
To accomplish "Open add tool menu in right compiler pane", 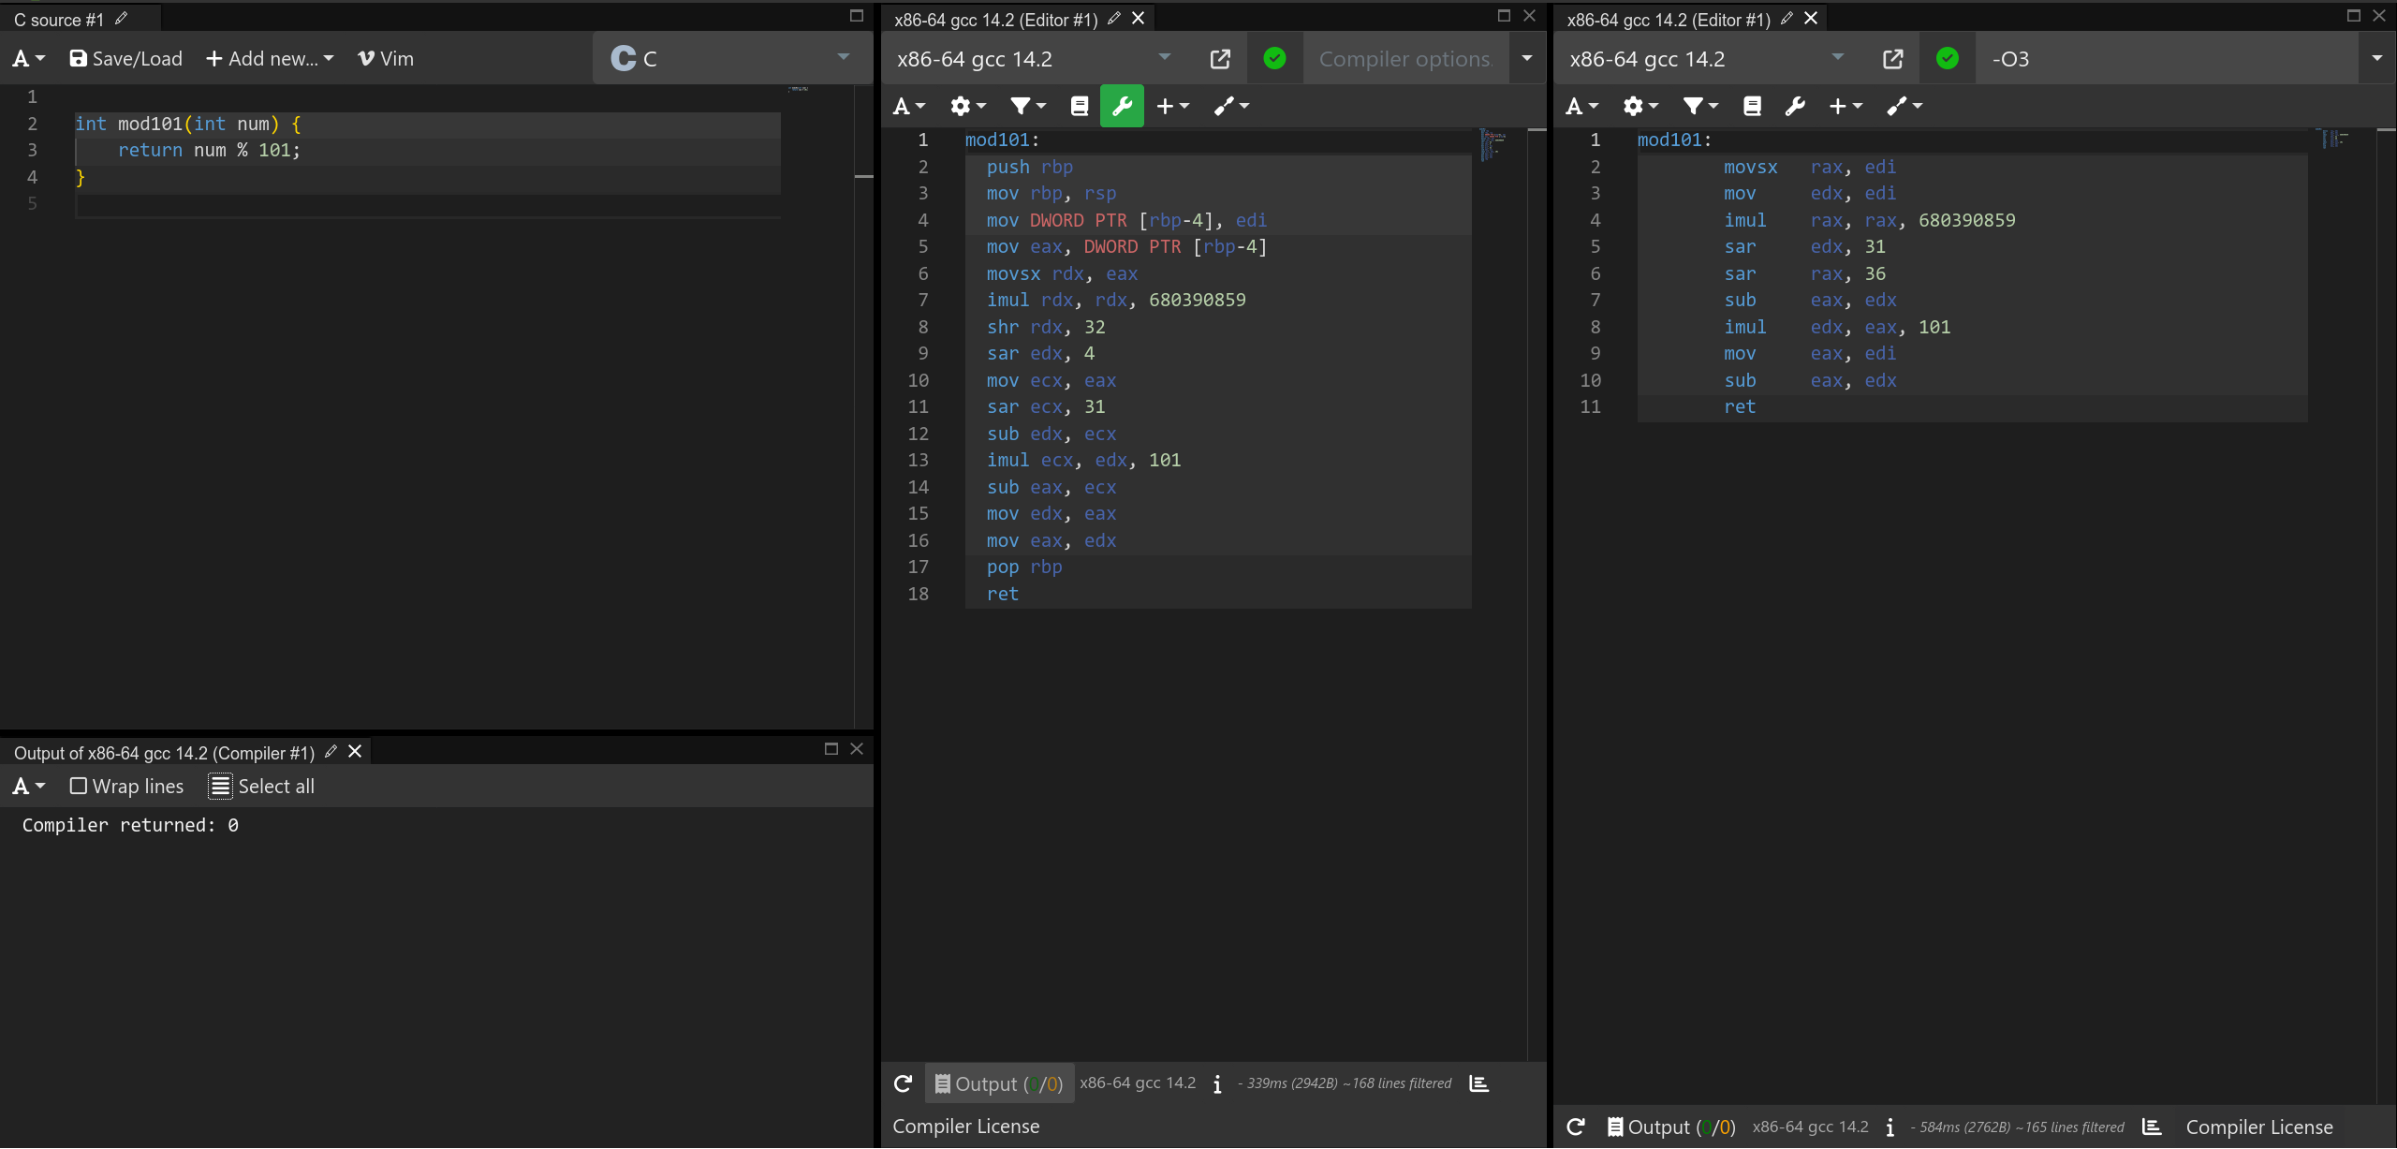I will (1904, 106).
